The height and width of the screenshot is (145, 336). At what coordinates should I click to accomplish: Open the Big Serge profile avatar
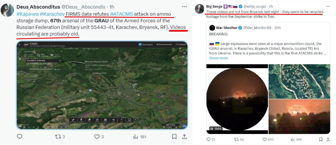pyautogui.click(x=199, y=9)
